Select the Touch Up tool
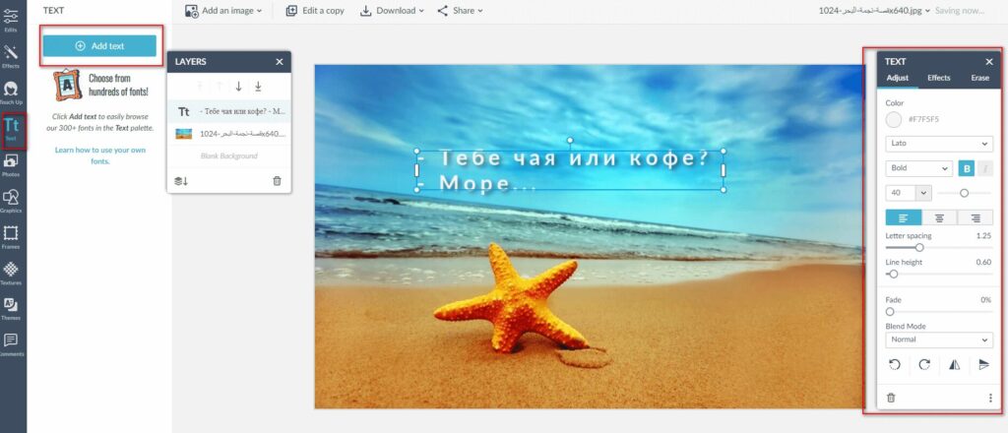Screen dimensions: 1008x433 11,92
